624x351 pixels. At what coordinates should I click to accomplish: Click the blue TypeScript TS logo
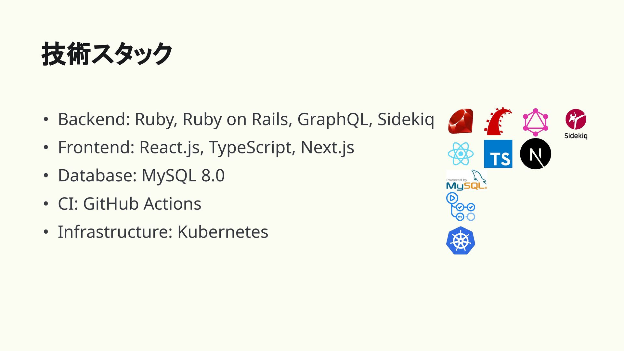click(498, 154)
